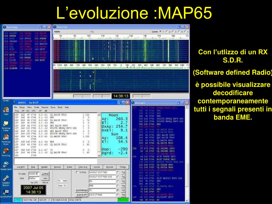272x204 pixels.
Task: Open the Save menu
Action: tap(53, 107)
